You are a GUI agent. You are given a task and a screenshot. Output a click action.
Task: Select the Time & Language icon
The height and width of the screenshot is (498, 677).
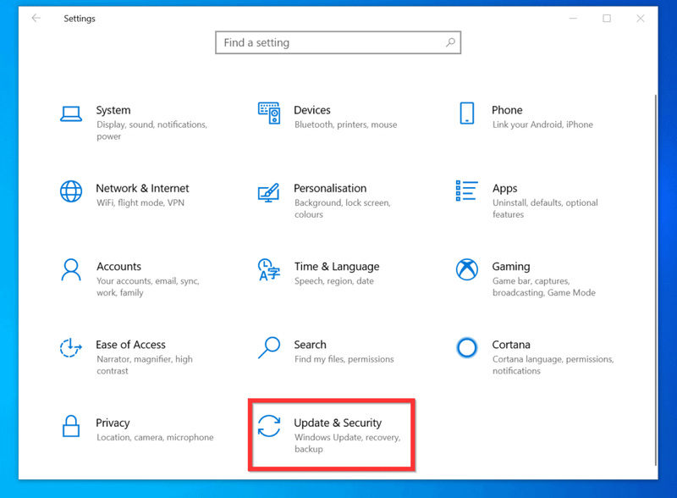269,269
